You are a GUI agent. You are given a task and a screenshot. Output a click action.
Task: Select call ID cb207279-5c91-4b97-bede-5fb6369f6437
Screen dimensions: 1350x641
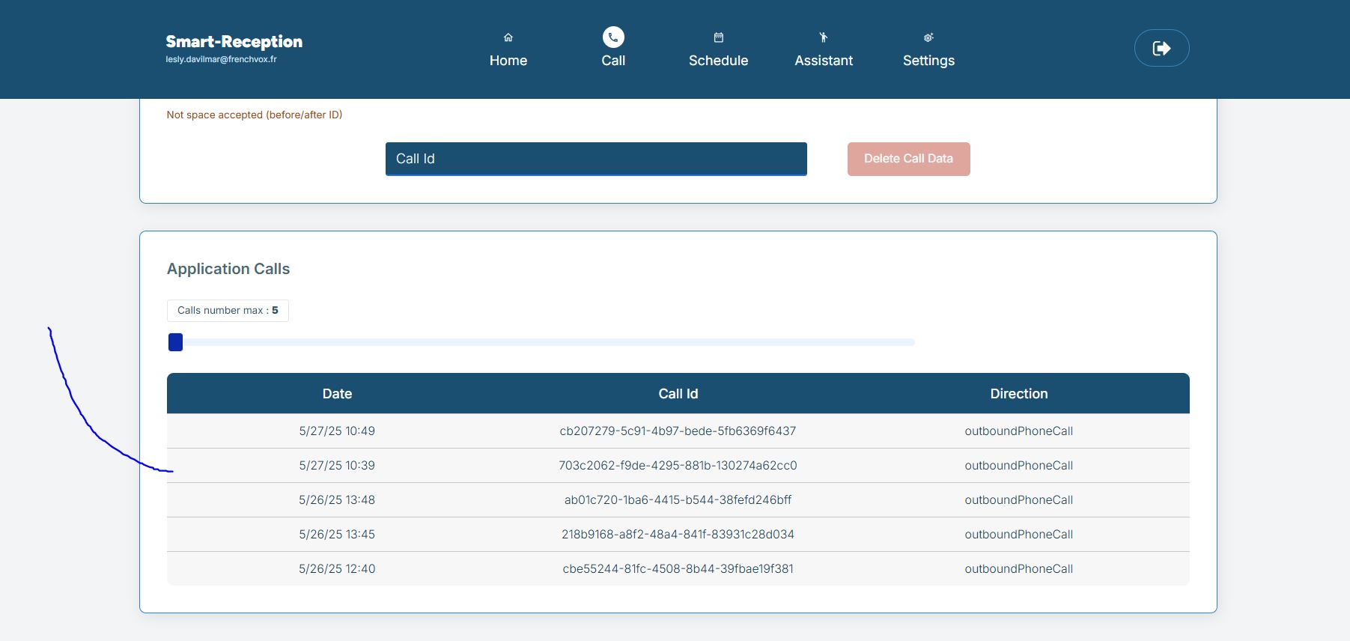tap(678, 431)
